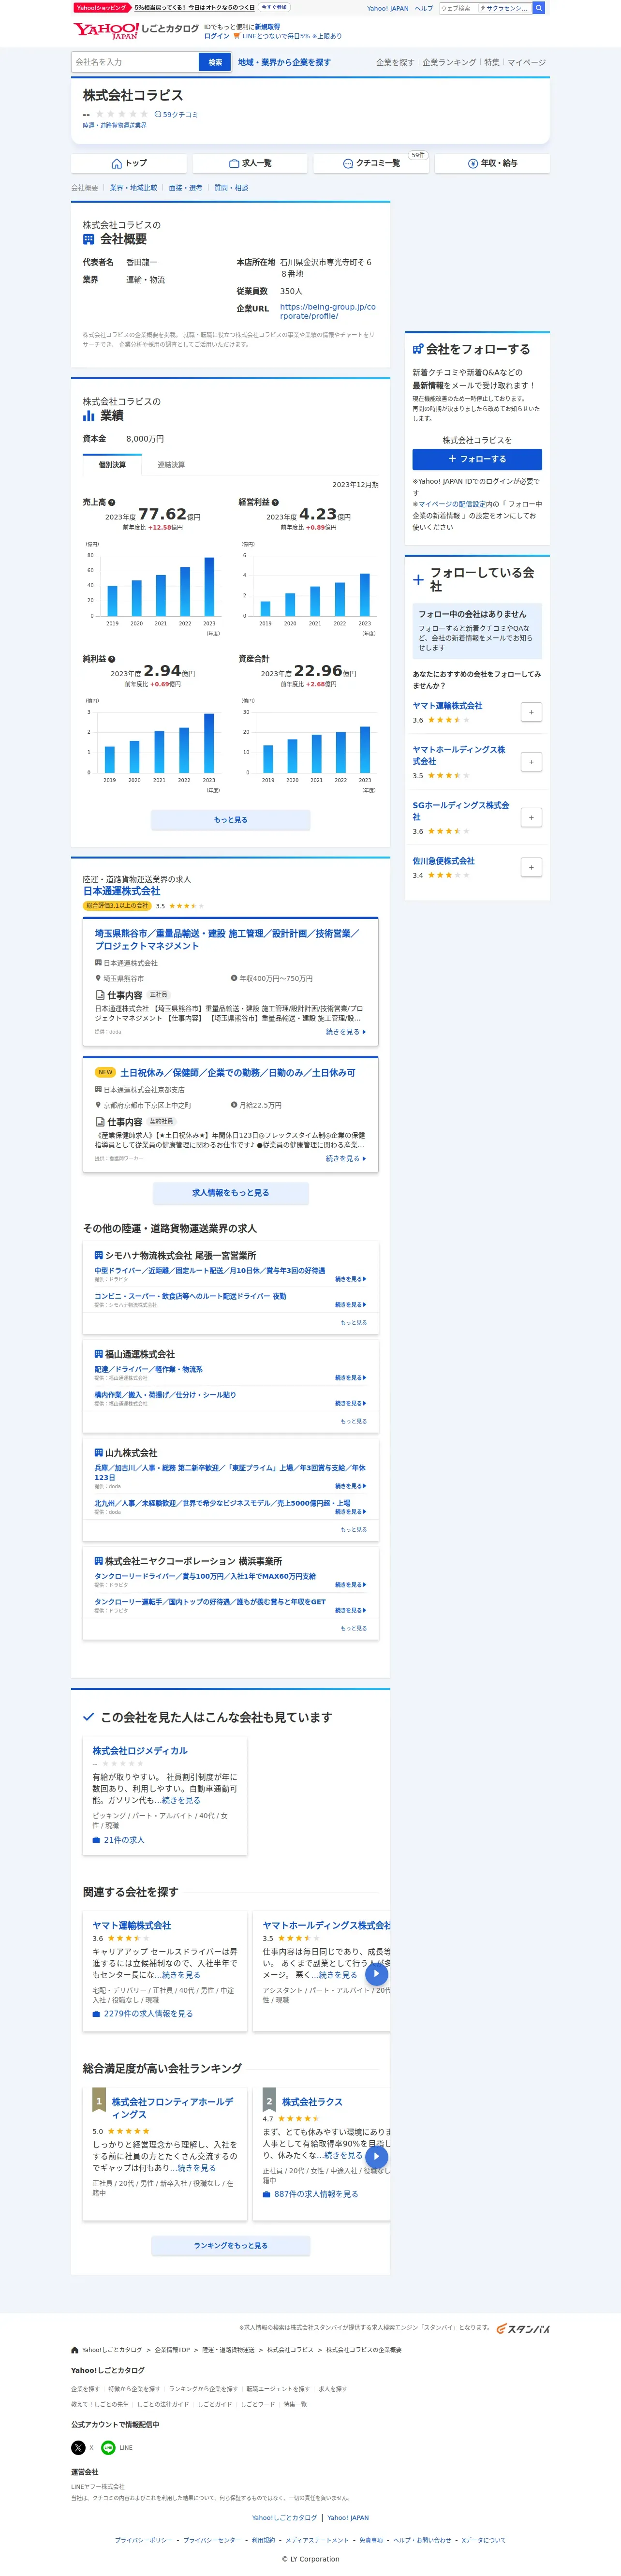This screenshot has height=2576, width=621.
Task: Click the 新規取得 ID link
Action: click(x=267, y=27)
